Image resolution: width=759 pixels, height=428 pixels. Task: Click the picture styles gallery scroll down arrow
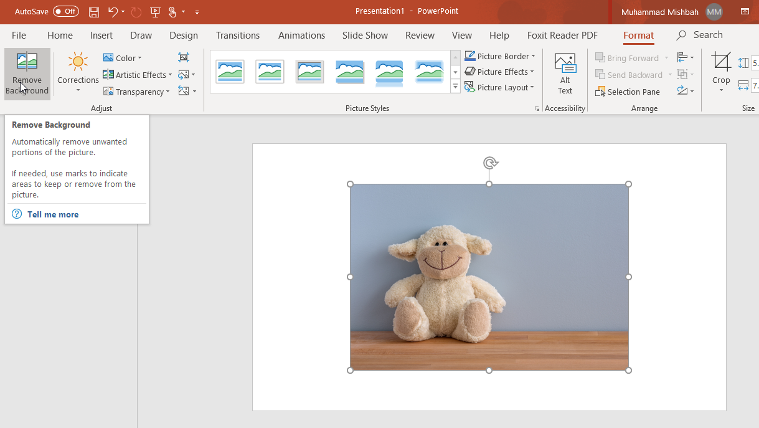pos(455,72)
